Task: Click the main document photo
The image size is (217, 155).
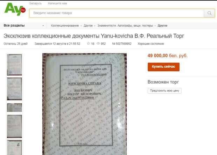Action: click(x=84, y=104)
